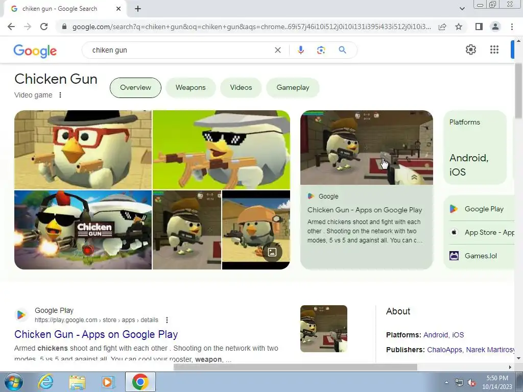This screenshot has height=392, width=523.
Task: Click the iOS link in About
Action: click(458, 335)
